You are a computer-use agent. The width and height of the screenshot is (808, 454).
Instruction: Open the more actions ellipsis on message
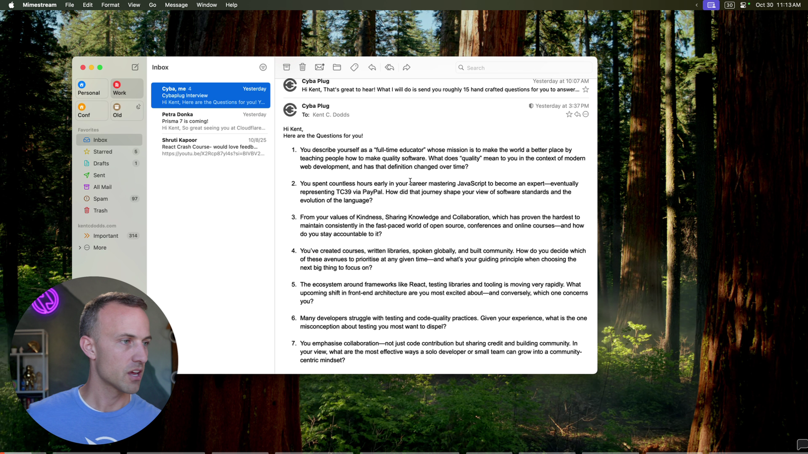[586, 115]
